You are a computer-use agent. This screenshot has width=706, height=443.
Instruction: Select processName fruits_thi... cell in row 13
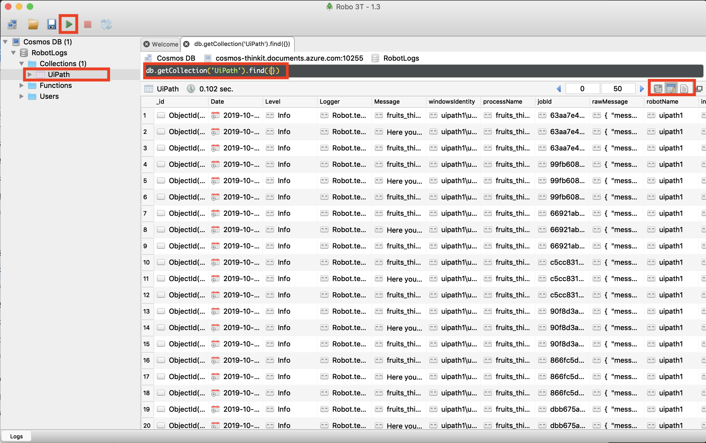click(508, 311)
